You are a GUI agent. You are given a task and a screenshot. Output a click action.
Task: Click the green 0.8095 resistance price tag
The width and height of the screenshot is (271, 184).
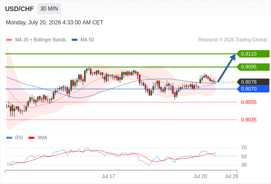point(253,67)
